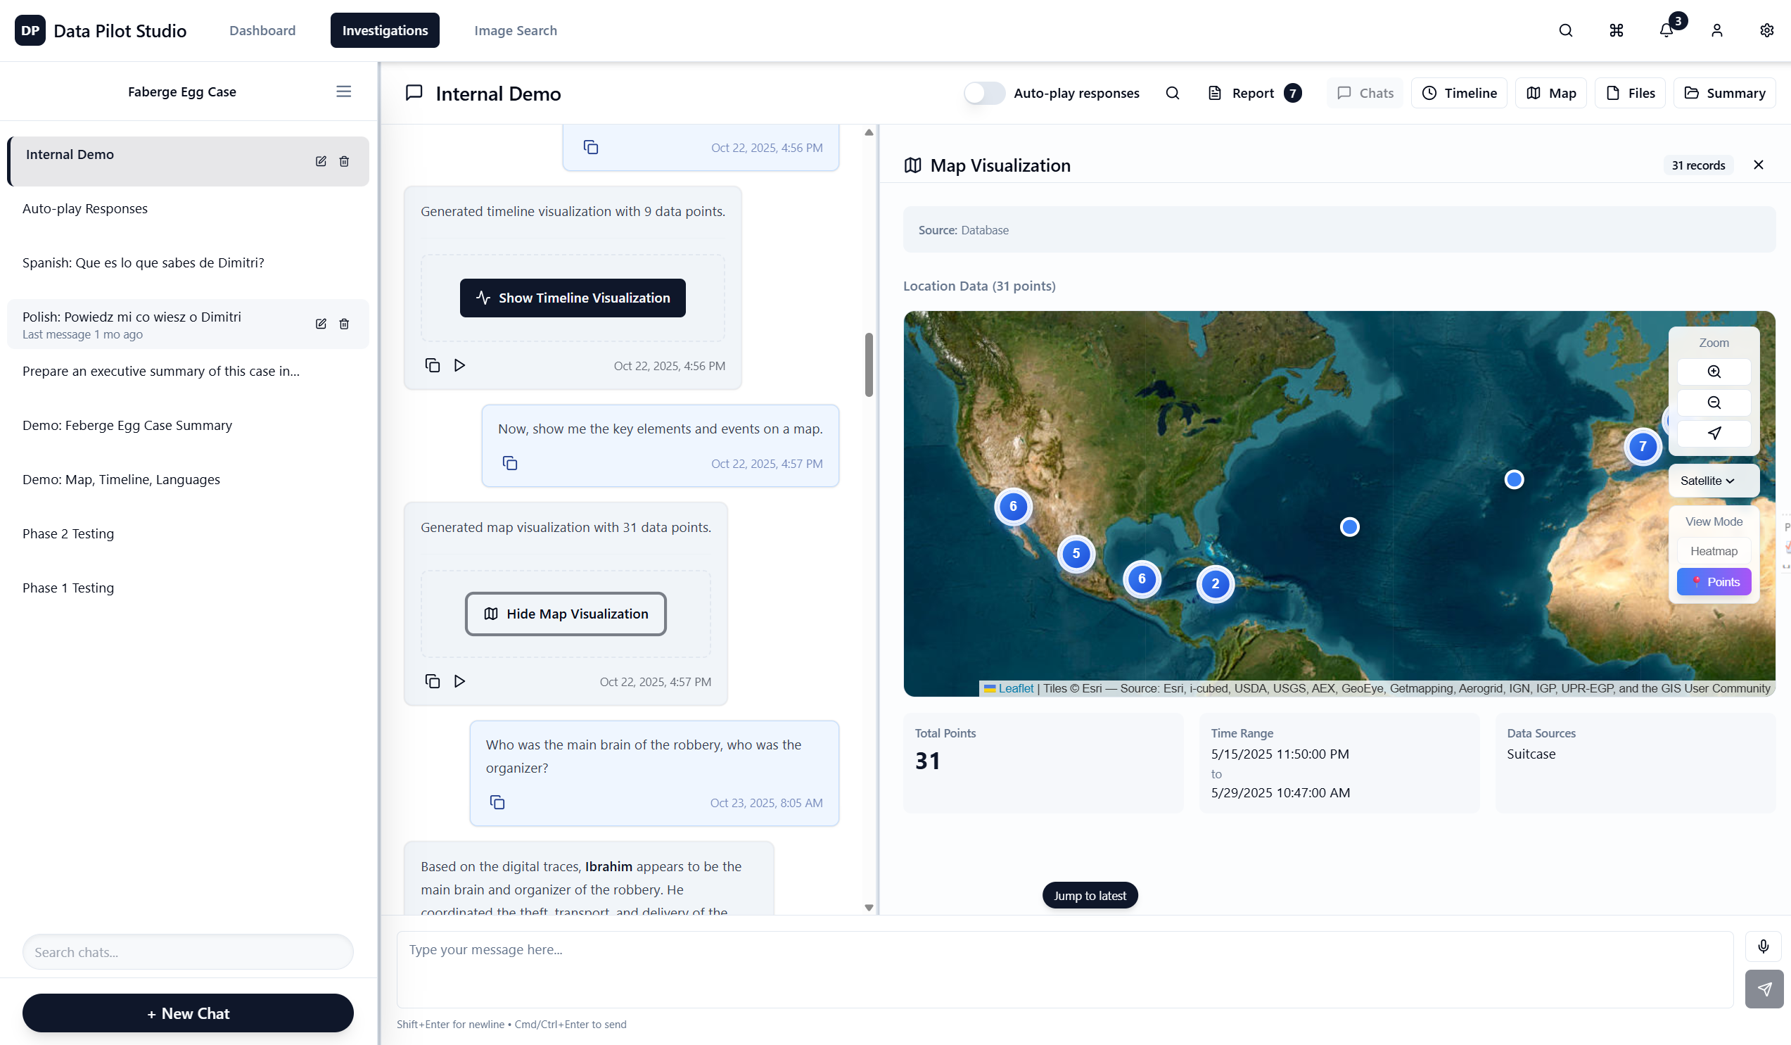Viewport: 1791px width, 1045px height.
Task: Zoom out on the map
Action: tap(1714, 403)
